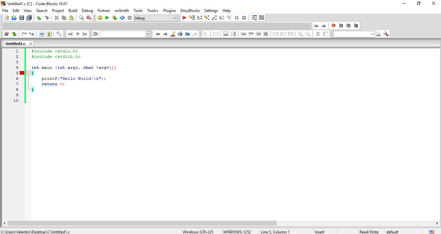Save all open files
The image size is (441, 234).
pos(29,18)
